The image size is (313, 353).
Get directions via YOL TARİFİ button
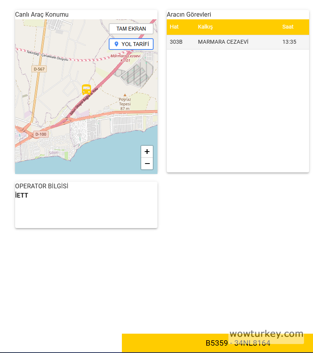pos(131,44)
